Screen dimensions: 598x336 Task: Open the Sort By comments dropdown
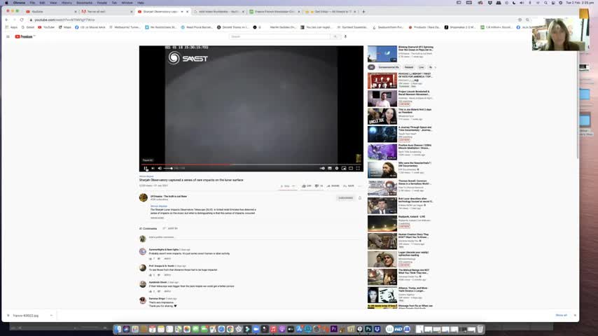pyautogui.click(x=170, y=228)
